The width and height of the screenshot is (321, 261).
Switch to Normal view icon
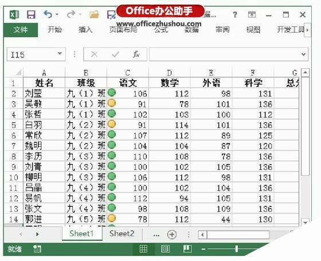[143, 248]
